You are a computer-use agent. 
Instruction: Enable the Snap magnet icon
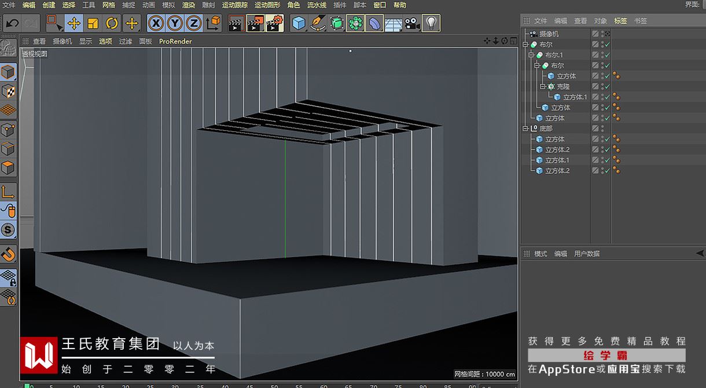click(8, 254)
